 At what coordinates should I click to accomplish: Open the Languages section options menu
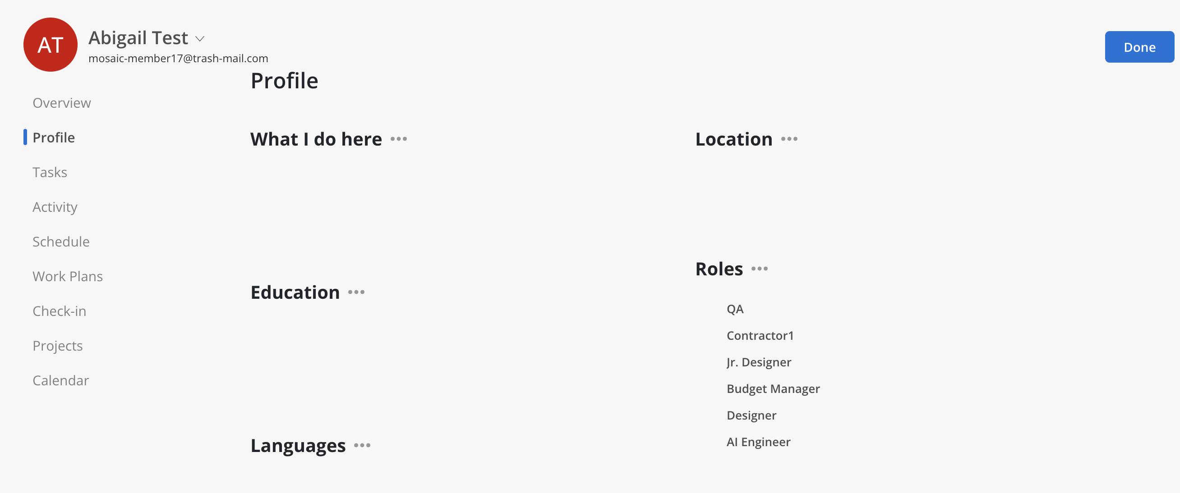362,445
